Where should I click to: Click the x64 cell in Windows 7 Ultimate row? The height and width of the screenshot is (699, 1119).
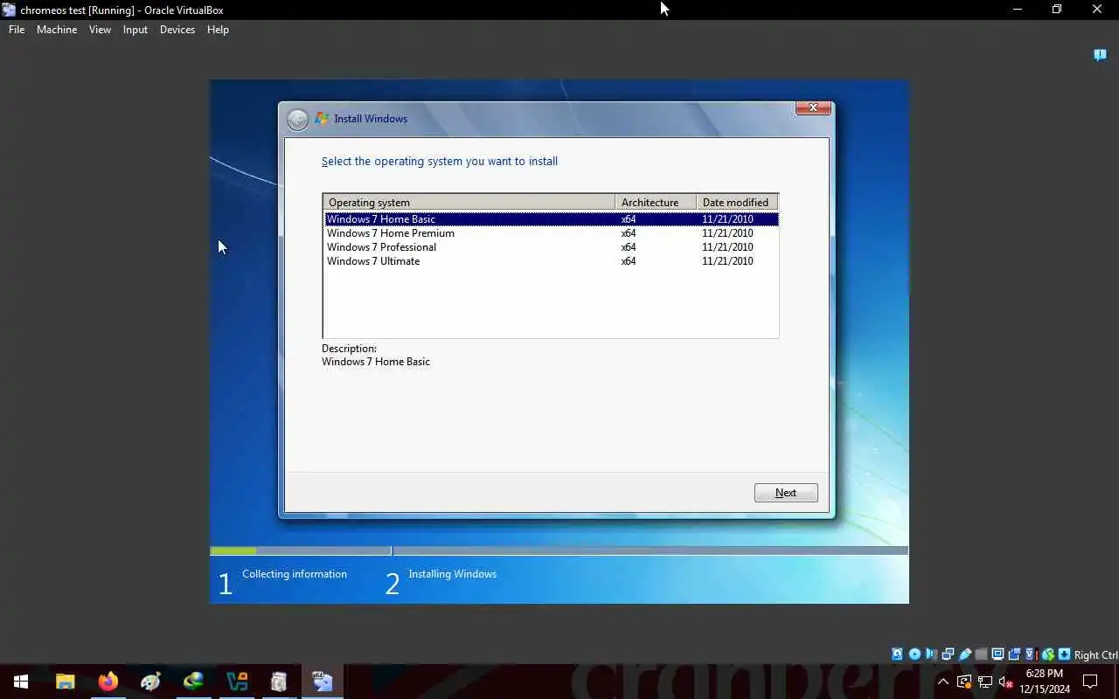629,261
